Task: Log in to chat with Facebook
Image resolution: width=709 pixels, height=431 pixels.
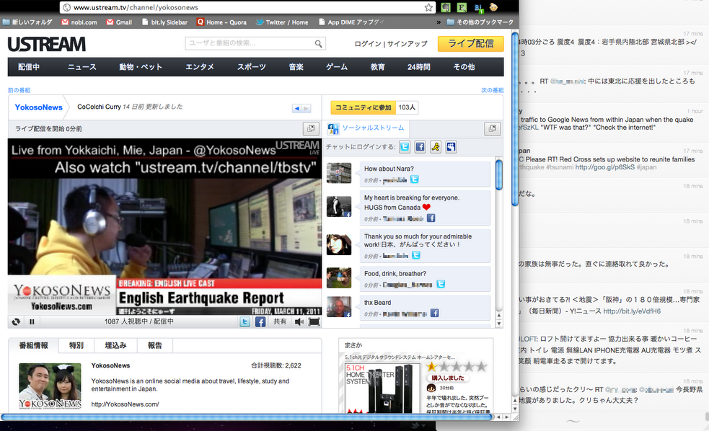Action: click(x=420, y=147)
